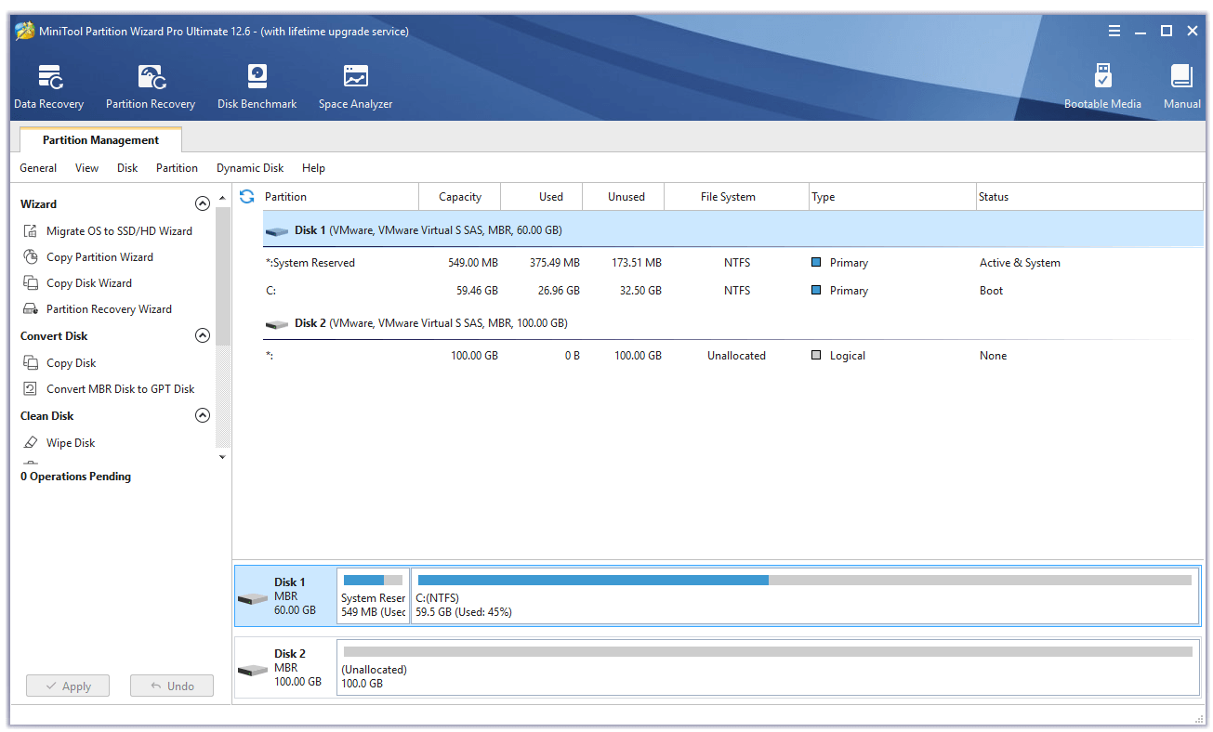Select the Partition Management tab

(x=100, y=140)
